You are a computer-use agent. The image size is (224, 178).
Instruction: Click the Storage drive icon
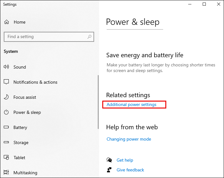tap(6, 142)
